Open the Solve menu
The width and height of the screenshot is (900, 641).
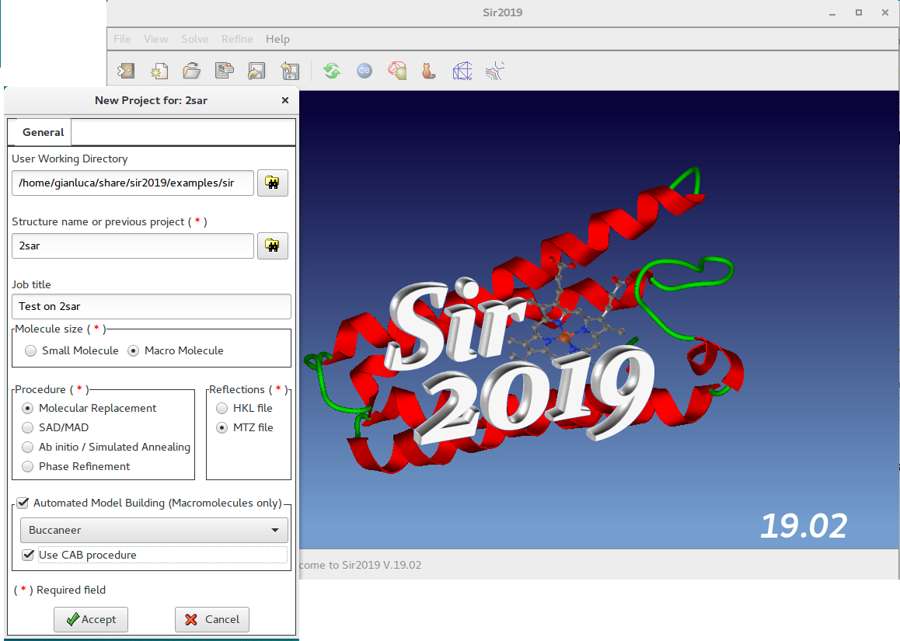[195, 39]
